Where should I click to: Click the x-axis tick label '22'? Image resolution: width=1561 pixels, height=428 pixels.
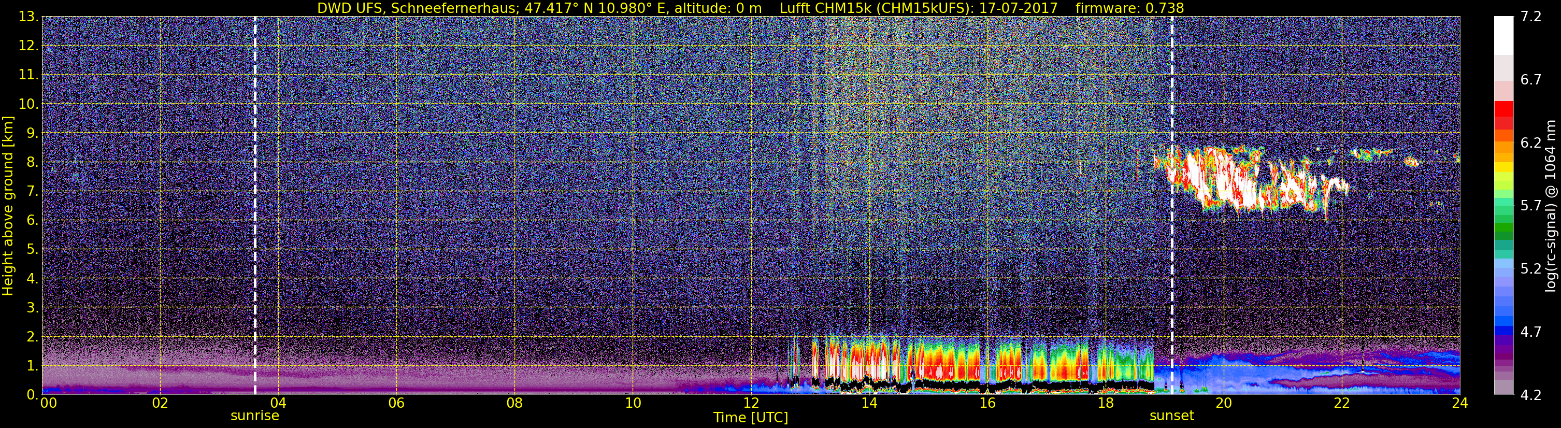pos(1342,404)
